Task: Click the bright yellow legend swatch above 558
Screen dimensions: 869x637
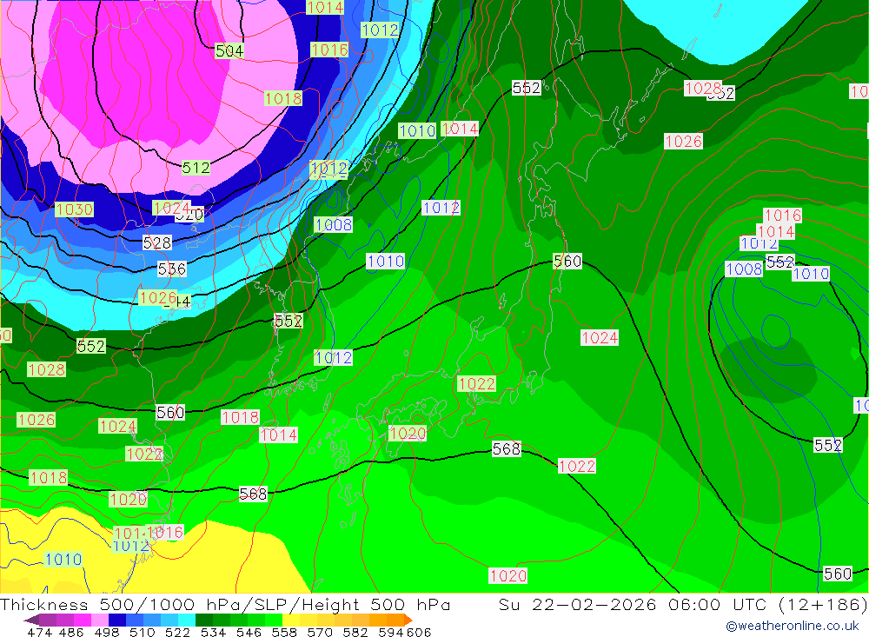Action: coord(291,620)
